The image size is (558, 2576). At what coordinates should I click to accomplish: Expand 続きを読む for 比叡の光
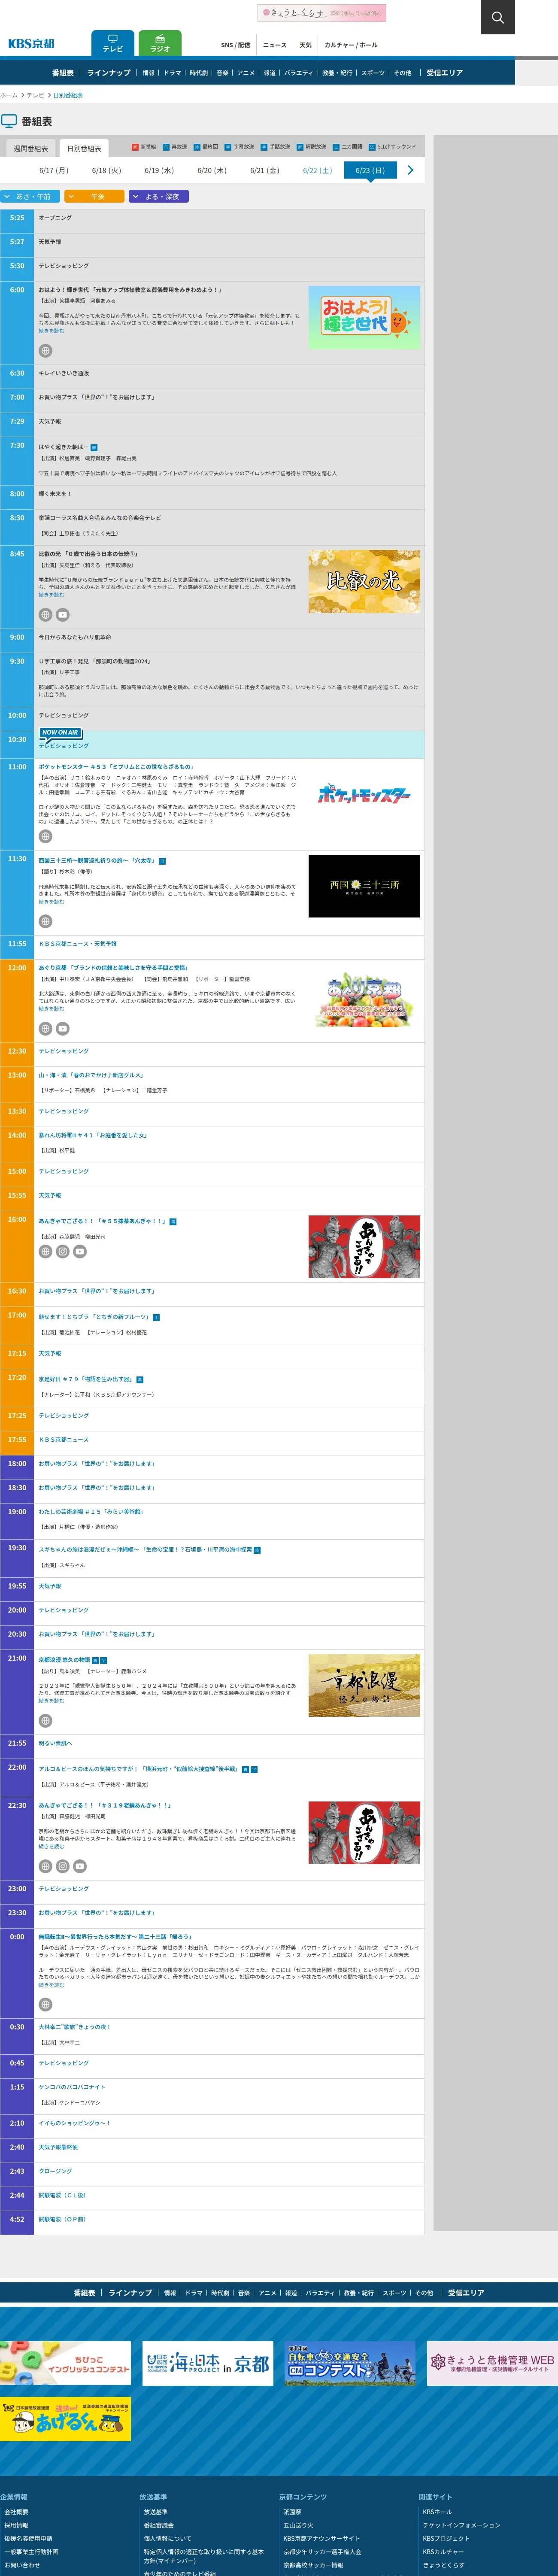click(51, 595)
